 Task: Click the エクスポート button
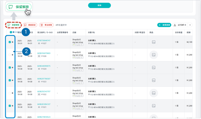(180, 25)
